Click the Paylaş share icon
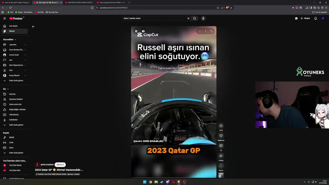 (221, 156)
